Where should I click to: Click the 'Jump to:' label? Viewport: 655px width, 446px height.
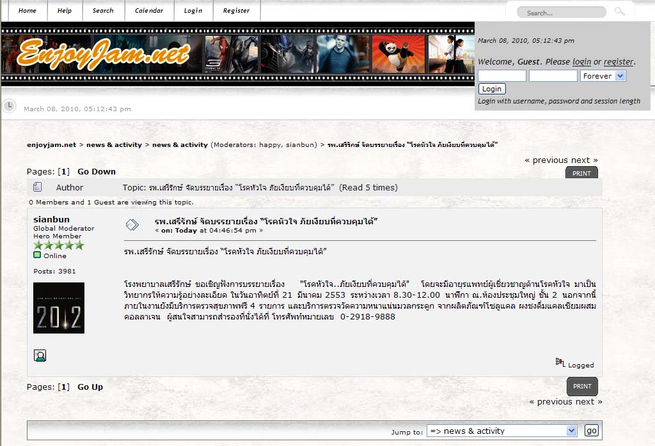(407, 432)
